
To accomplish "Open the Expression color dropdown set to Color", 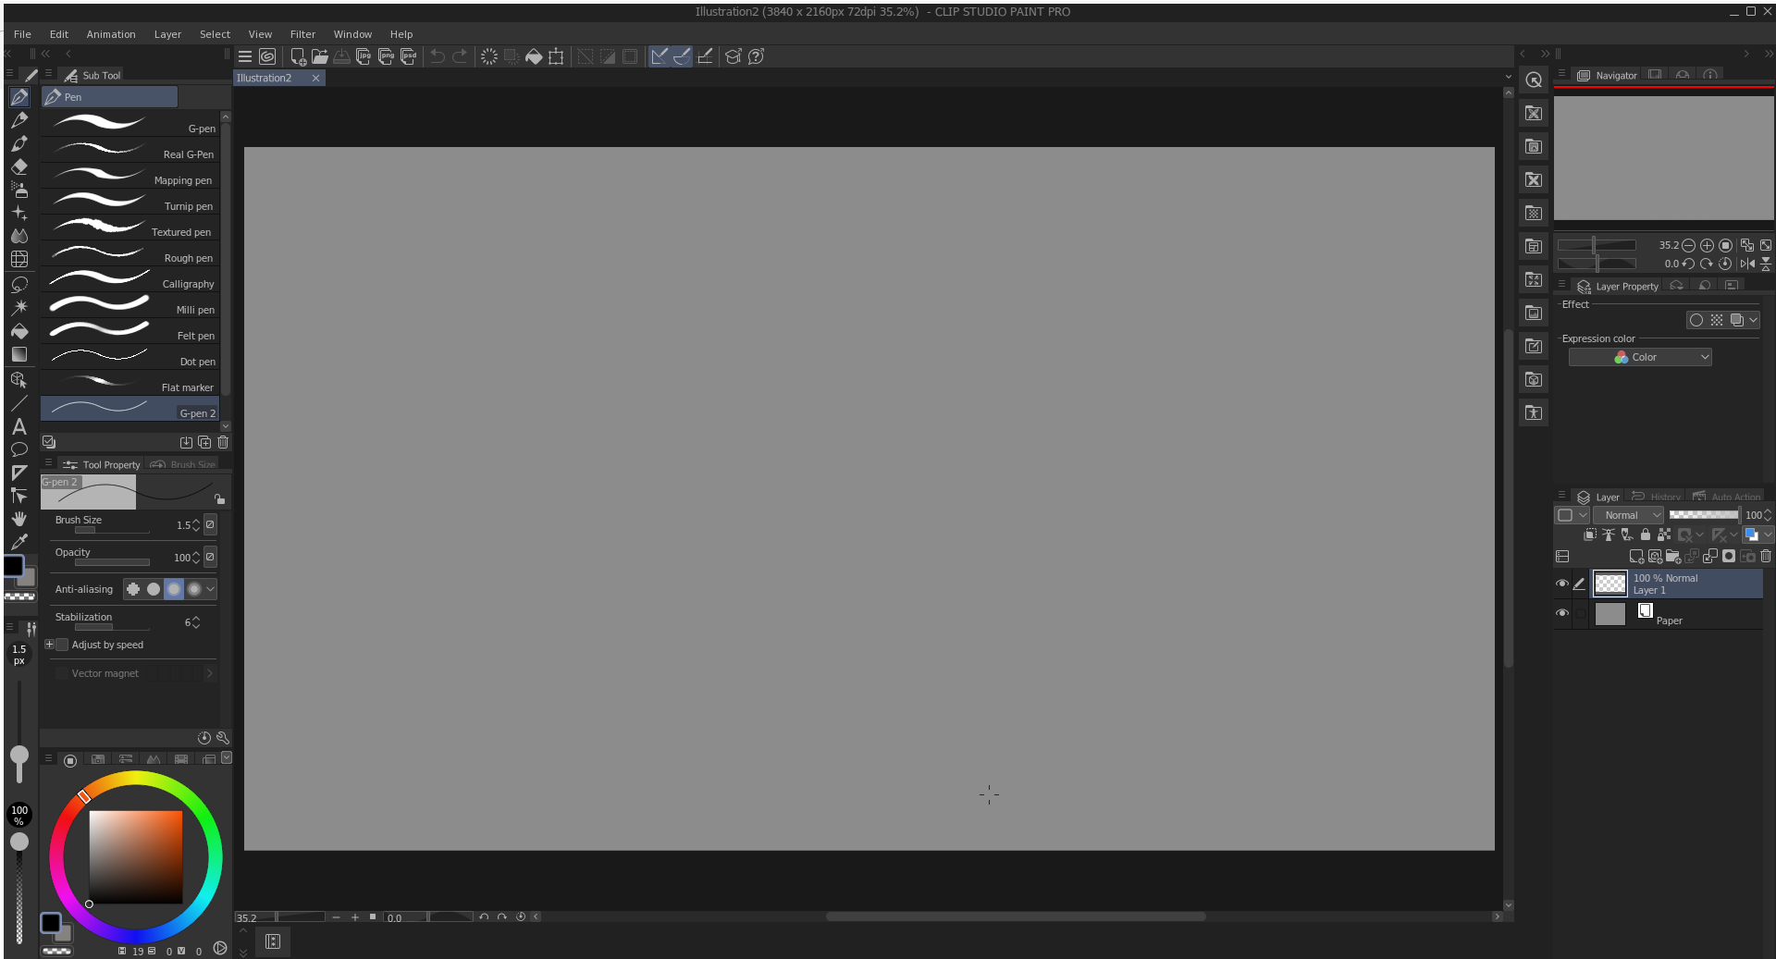I will click(x=1639, y=357).
